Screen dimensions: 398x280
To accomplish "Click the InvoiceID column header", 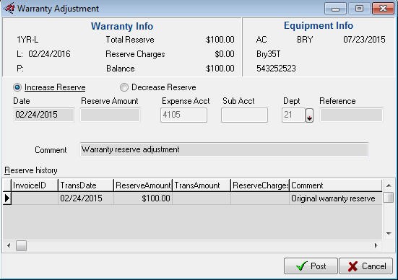I will (x=35, y=185).
